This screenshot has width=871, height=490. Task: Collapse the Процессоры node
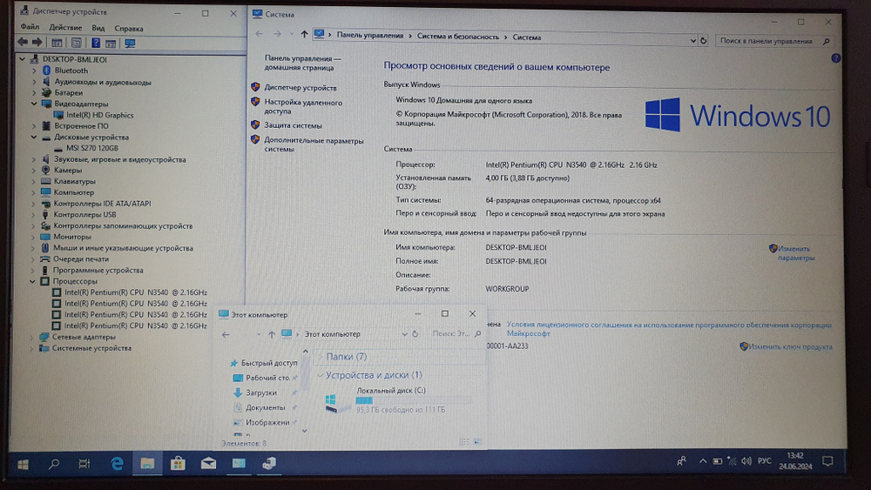(33, 281)
